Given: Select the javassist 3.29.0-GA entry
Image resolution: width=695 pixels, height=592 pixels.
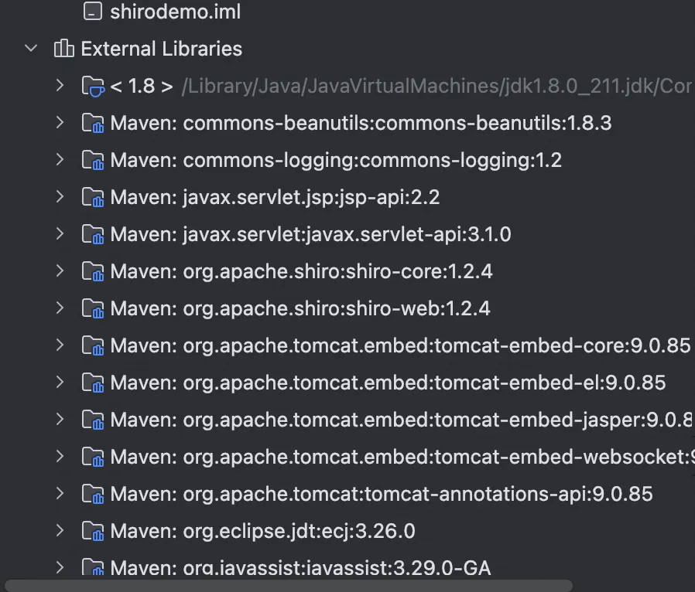Looking at the screenshot, I should [300, 568].
